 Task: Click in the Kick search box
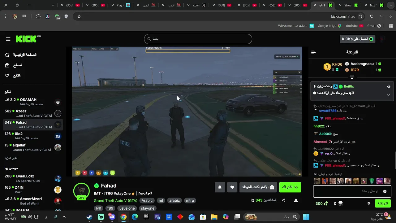pyautogui.click(x=198, y=39)
